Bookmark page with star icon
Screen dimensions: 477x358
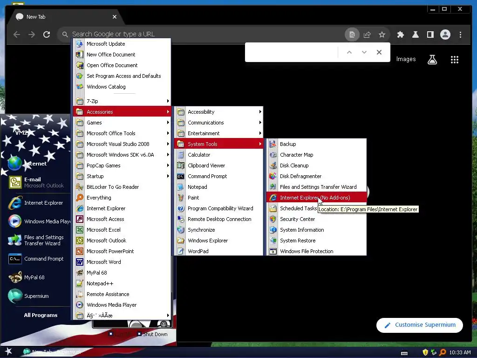pyautogui.click(x=382, y=34)
